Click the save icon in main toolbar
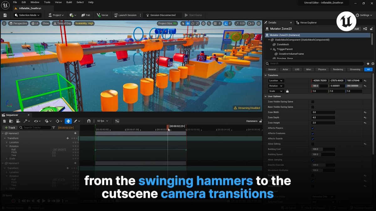The image size is (376, 211). pyautogui.click(x=5, y=15)
